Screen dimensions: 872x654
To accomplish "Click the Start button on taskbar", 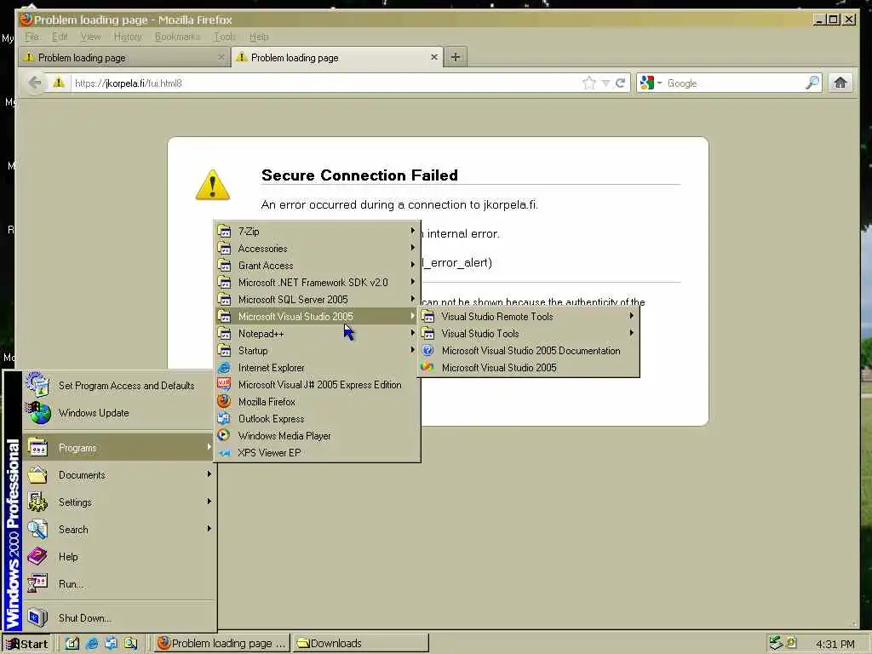I will point(26,644).
